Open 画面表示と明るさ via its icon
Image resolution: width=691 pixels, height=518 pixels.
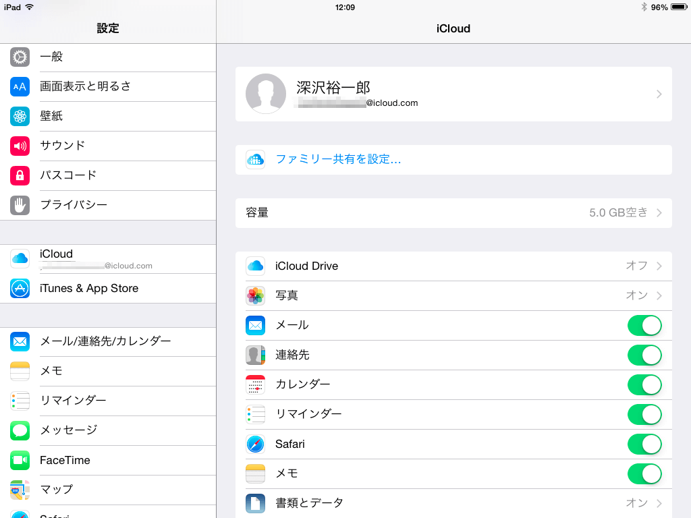pos(19,87)
